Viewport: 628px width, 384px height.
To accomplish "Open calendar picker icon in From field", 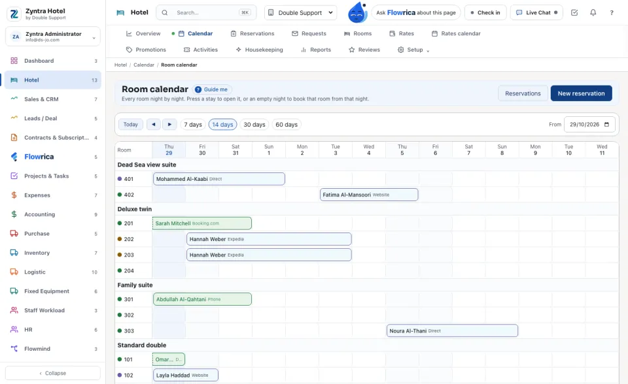I will (606, 124).
